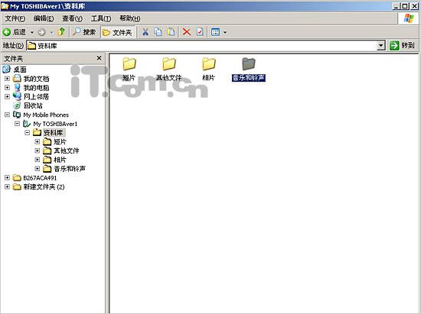This screenshot has height=314, width=421.
Task: Click the red Delete X icon
Action: 187,32
